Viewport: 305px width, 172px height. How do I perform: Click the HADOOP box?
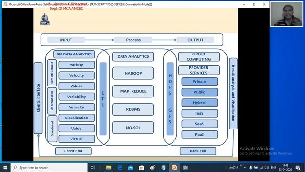coord(133,73)
